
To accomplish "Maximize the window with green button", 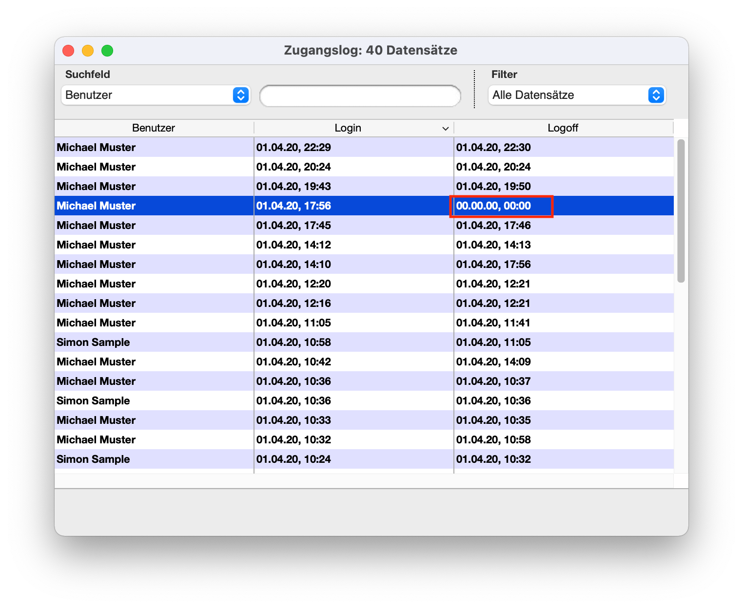I will click(x=107, y=51).
